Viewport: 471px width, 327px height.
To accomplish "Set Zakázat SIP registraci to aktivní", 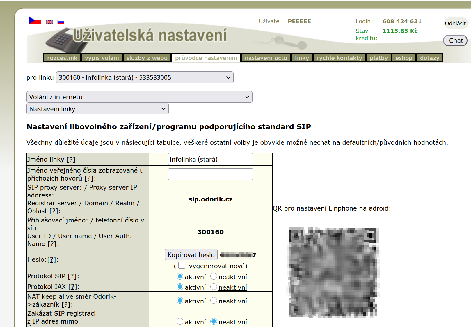I will (180, 321).
